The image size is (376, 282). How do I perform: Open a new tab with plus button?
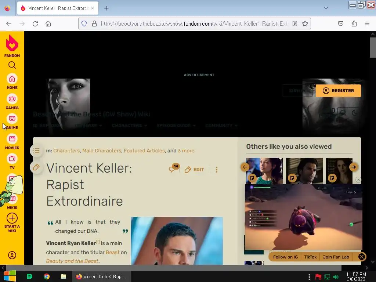click(x=106, y=8)
